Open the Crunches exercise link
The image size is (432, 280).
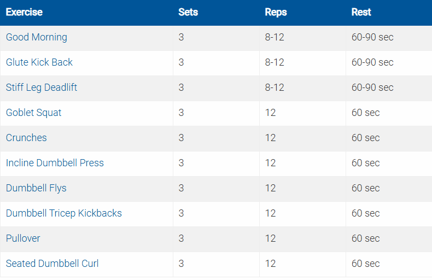pos(26,138)
